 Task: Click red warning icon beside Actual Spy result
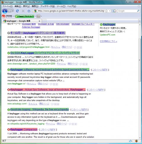pos(9,90)
